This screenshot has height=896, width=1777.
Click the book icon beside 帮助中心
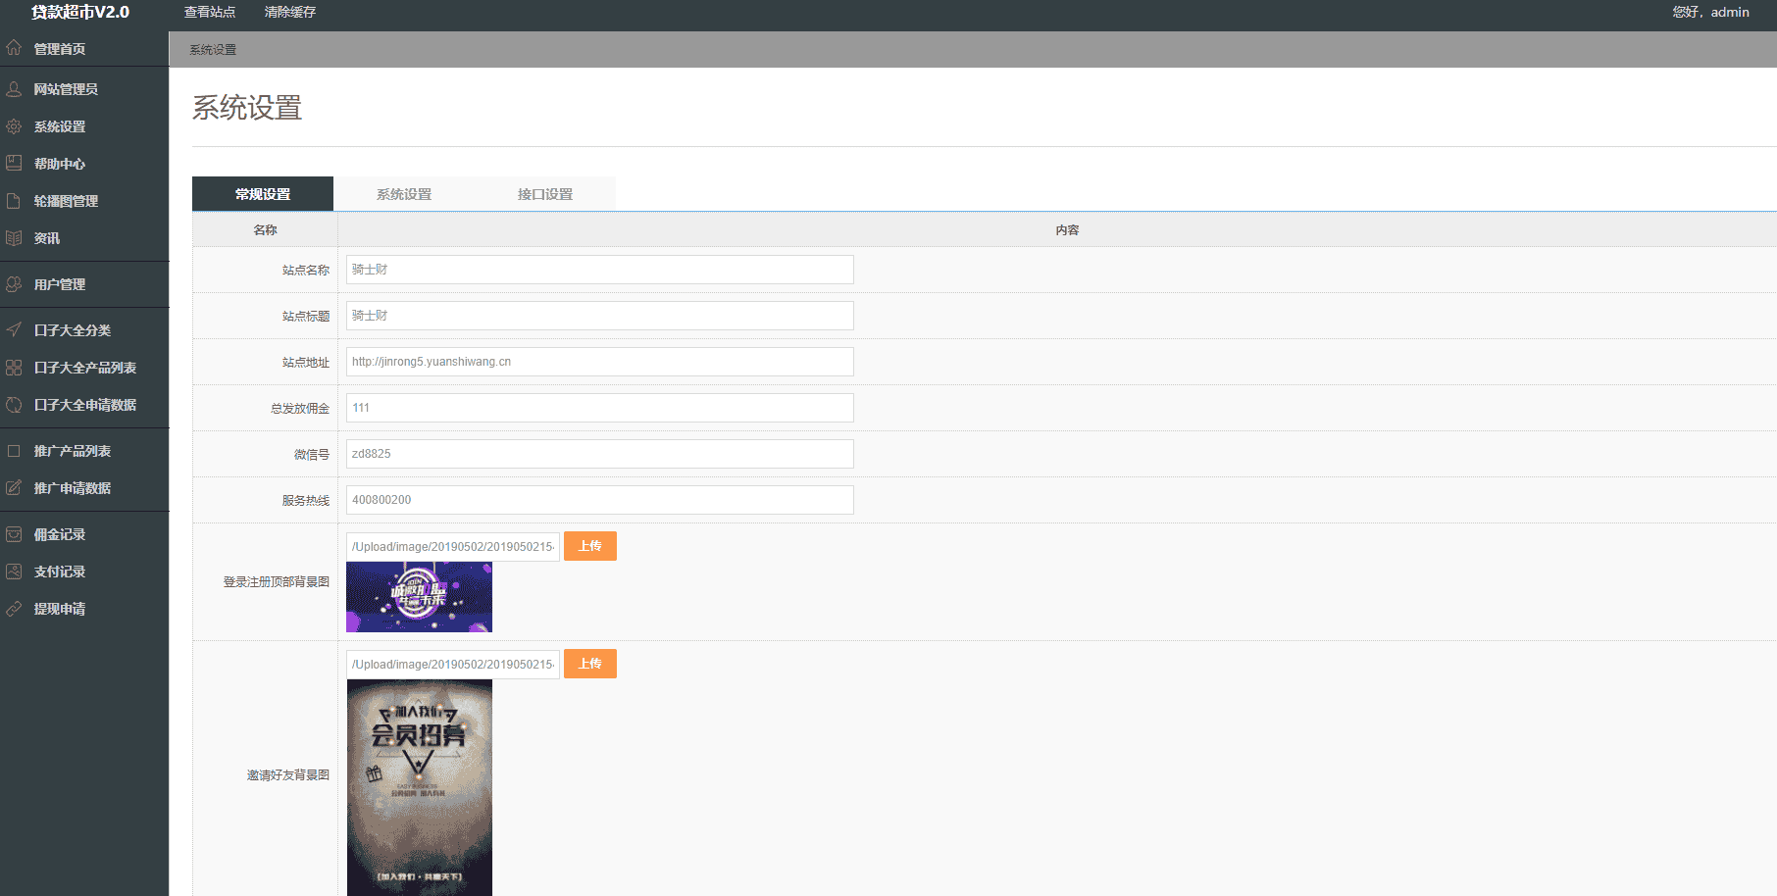point(14,163)
